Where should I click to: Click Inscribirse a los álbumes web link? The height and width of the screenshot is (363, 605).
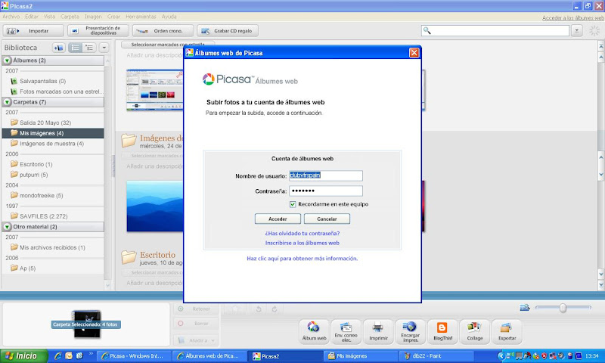pyautogui.click(x=302, y=243)
